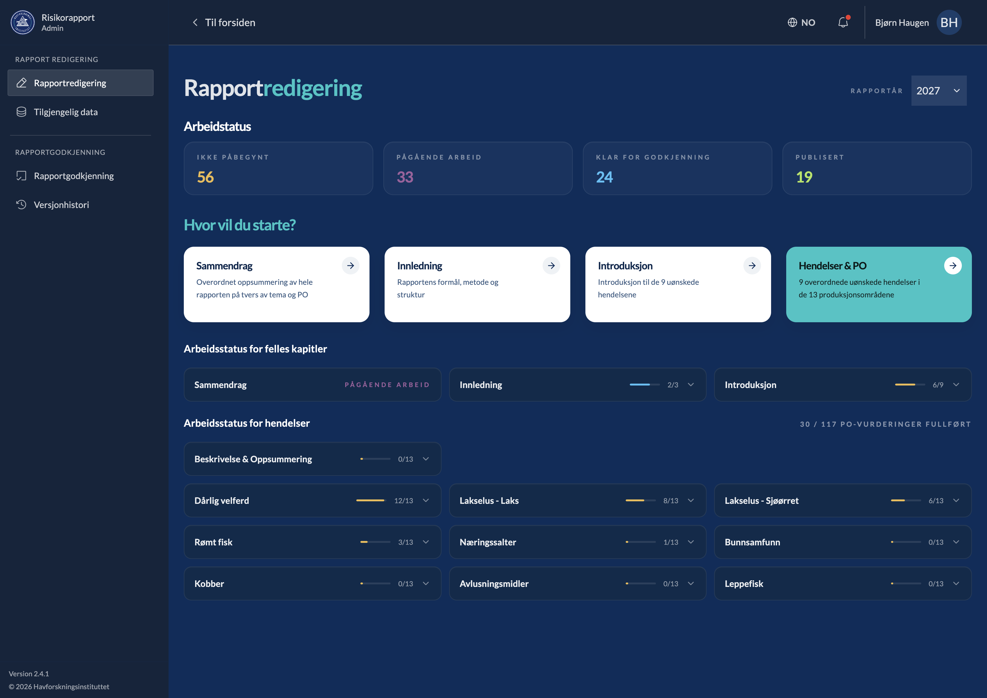Viewport: 987px width, 698px height.
Task: Click the arrow button on Sammendrag card
Action: coord(350,266)
